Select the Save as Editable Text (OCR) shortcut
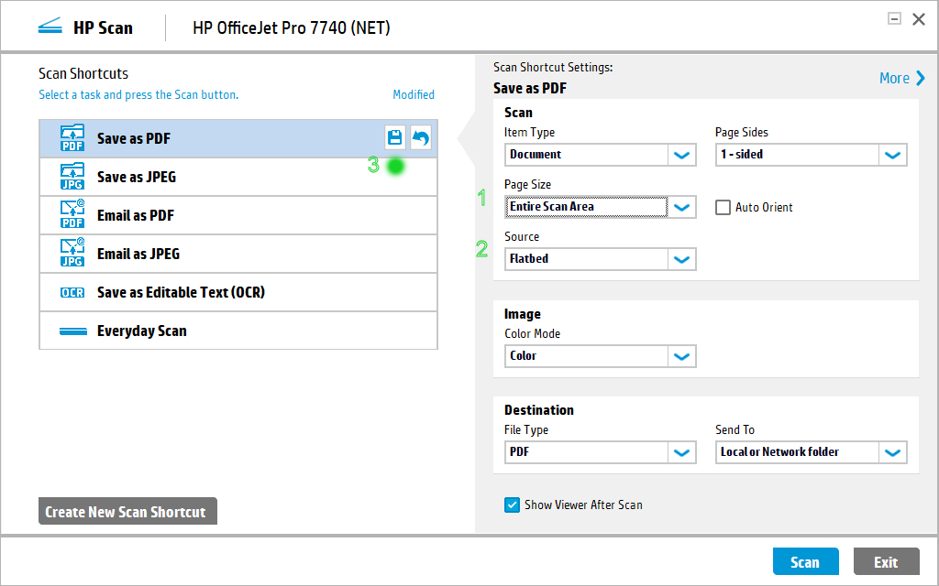Screen dimensions: 939x586 tap(181, 291)
